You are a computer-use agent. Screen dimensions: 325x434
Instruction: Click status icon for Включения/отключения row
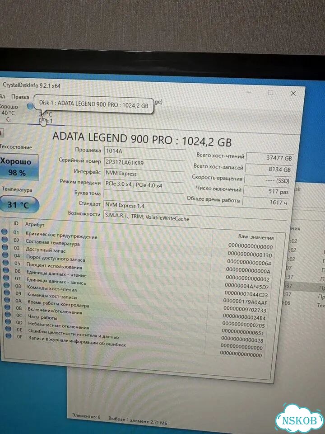(8, 307)
